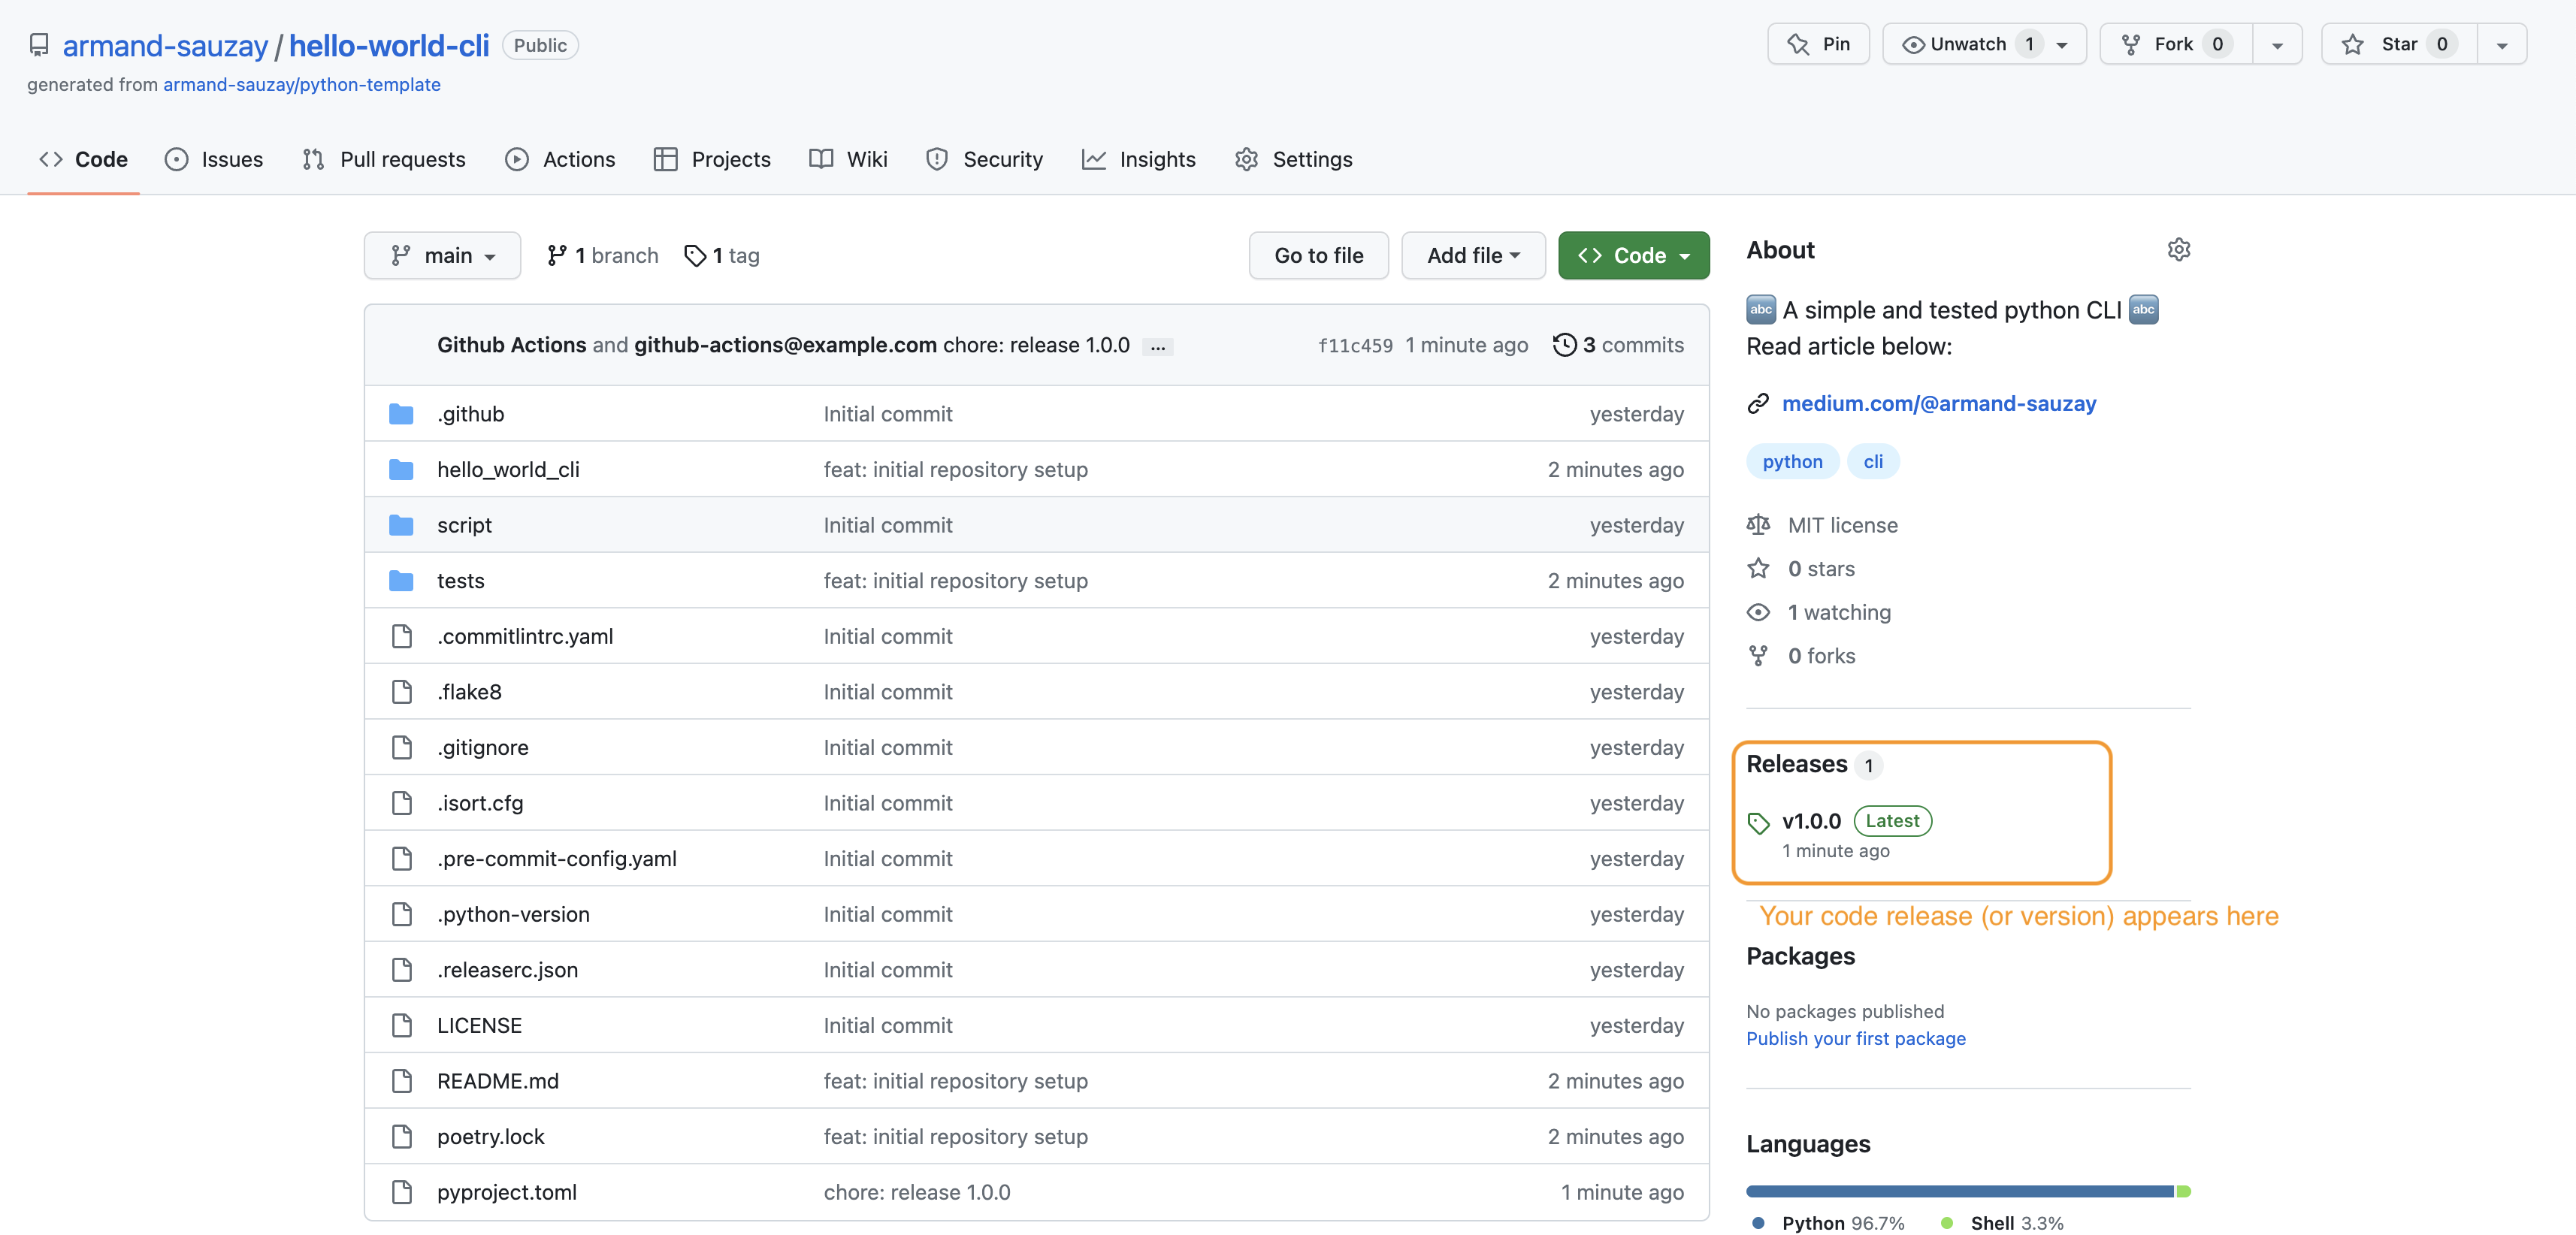
Task: Open the armand-sauzay/python-template link
Action: pyautogui.click(x=302, y=85)
